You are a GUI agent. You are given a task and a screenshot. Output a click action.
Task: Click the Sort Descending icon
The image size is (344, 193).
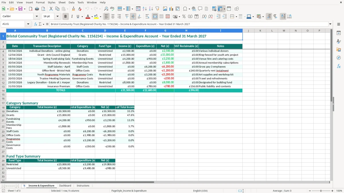151,9
